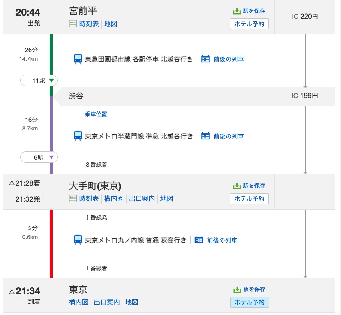Image resolution: width=341 pixels, height=315 pixels.
Task: Click highlighted ホテル予約 button for 東京
Action: [x=250, y=302]
